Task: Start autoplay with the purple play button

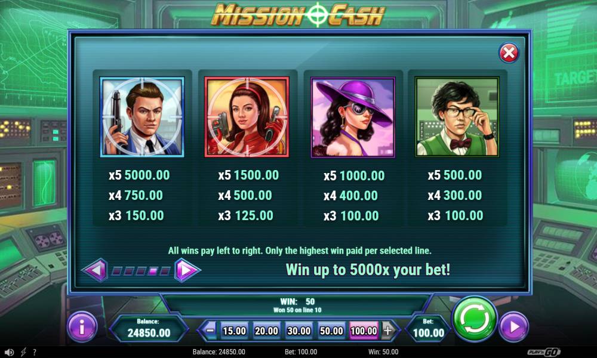Action: coord(513,326)
